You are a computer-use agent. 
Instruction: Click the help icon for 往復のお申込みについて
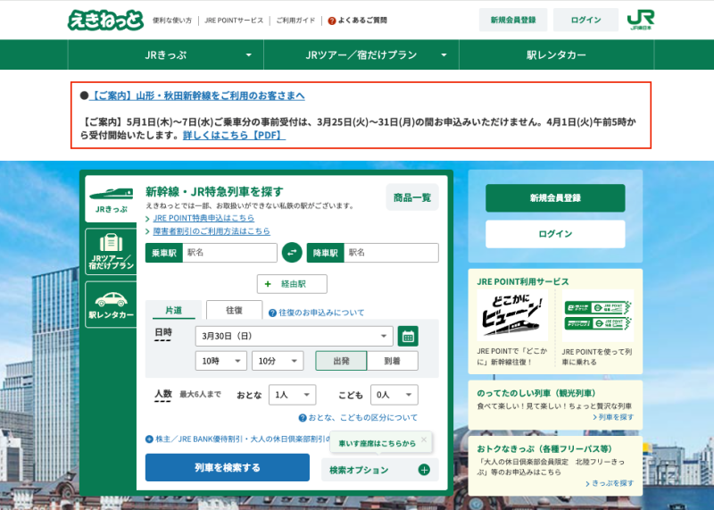coord(272,313)
